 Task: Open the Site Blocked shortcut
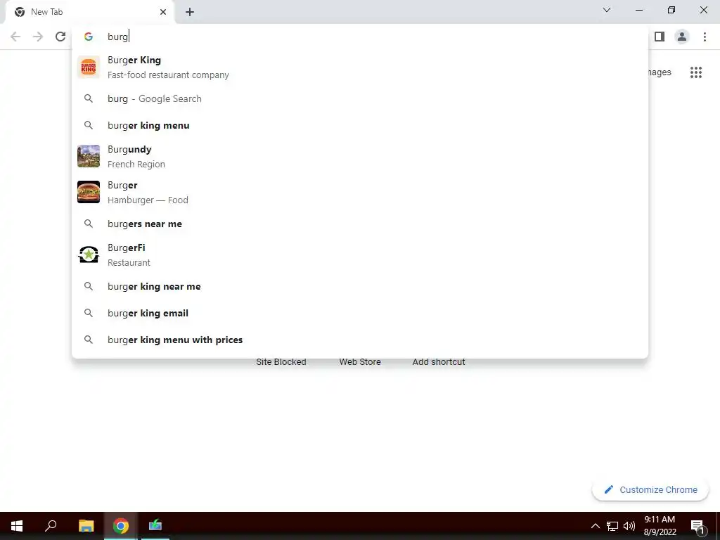click(281, 362)
